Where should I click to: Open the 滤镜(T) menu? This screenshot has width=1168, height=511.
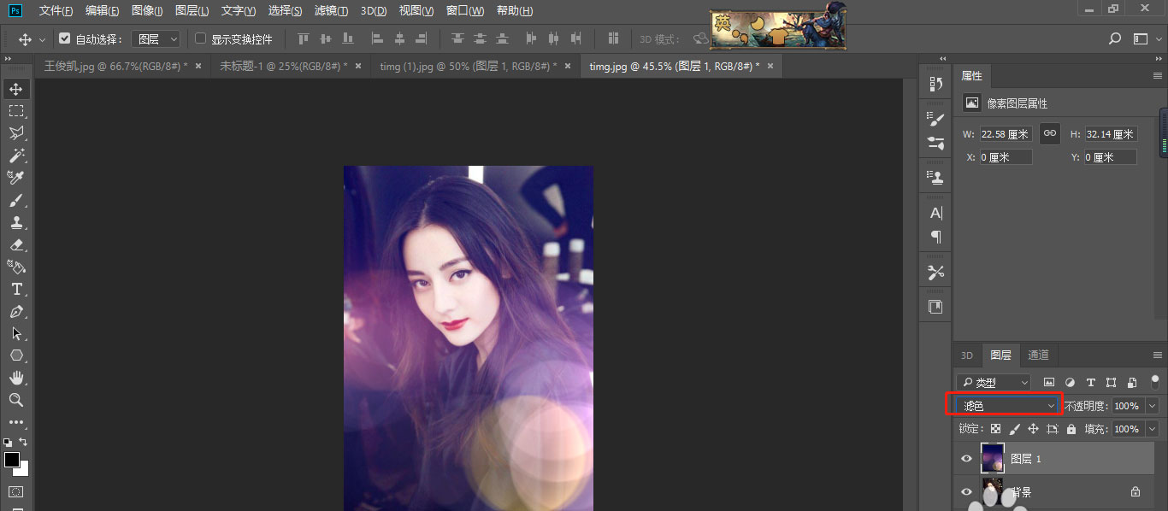331,11
